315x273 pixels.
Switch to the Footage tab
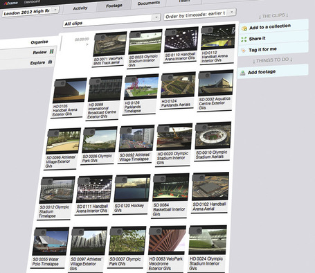pos(114,6)
